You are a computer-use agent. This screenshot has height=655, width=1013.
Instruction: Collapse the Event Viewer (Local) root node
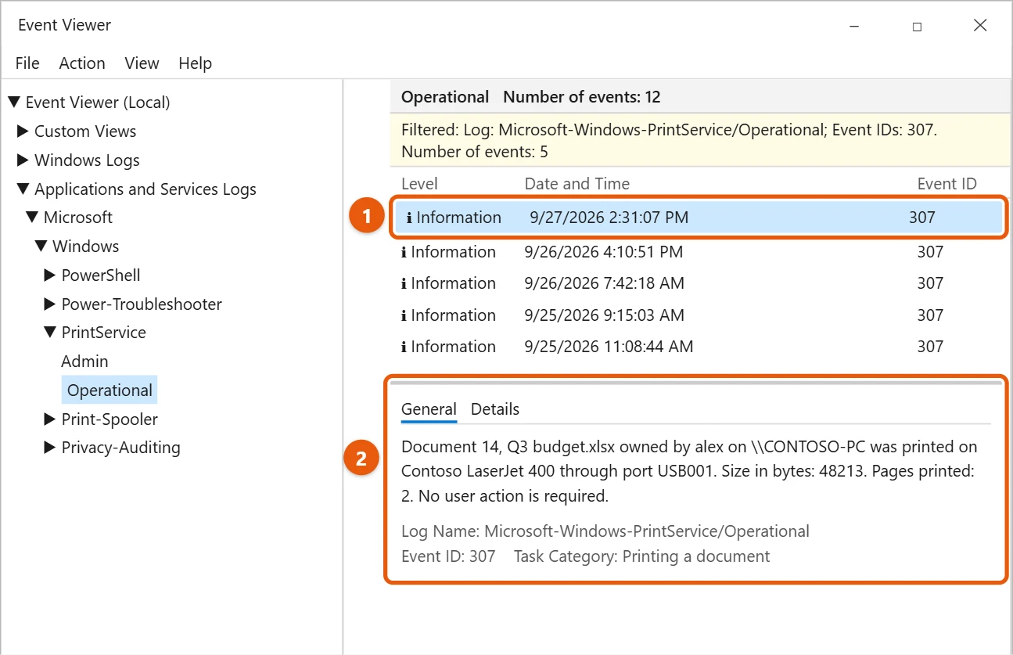14,103
